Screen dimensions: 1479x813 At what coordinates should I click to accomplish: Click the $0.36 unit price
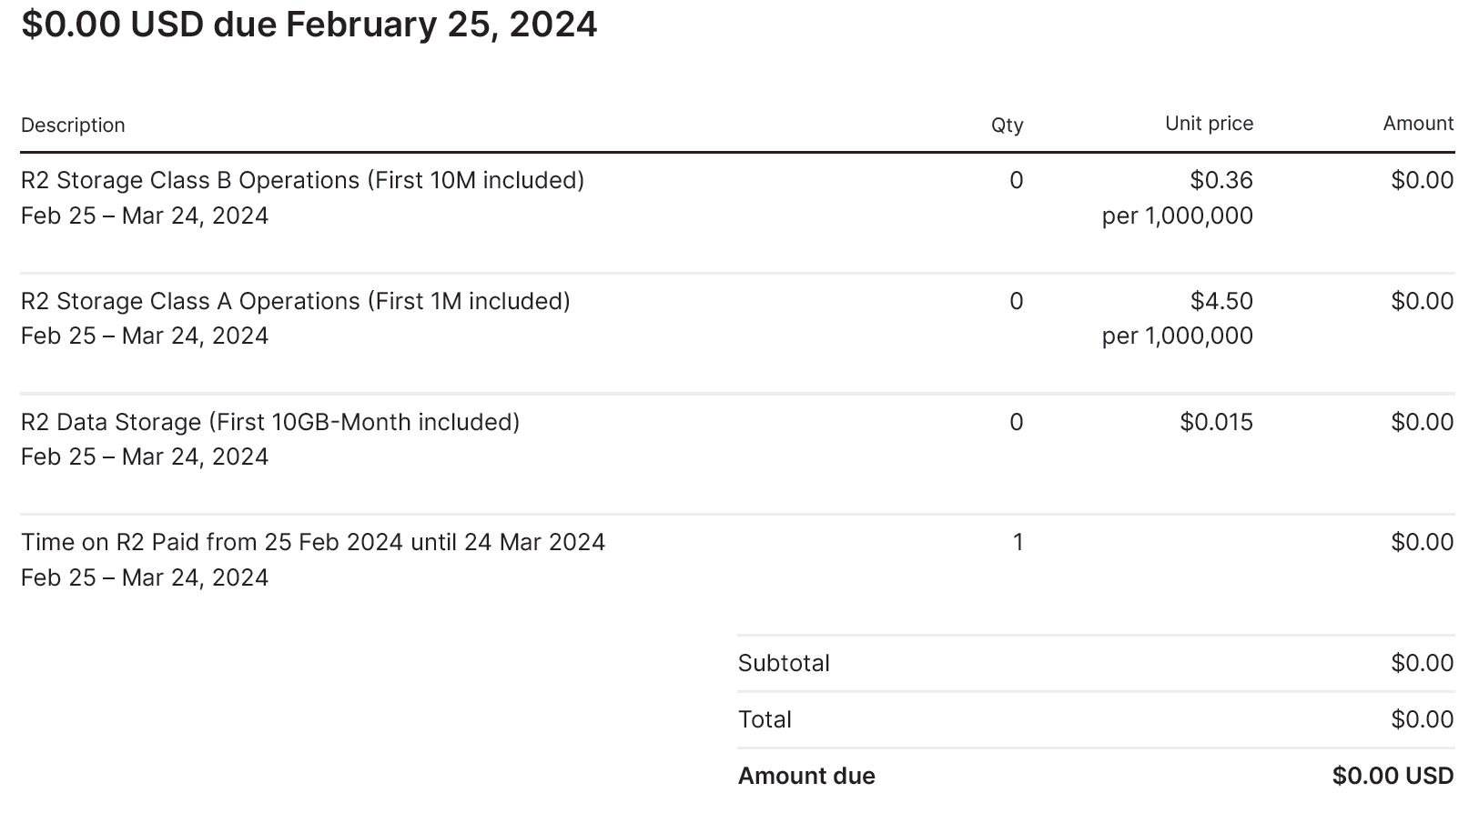tap(1221, 180)
